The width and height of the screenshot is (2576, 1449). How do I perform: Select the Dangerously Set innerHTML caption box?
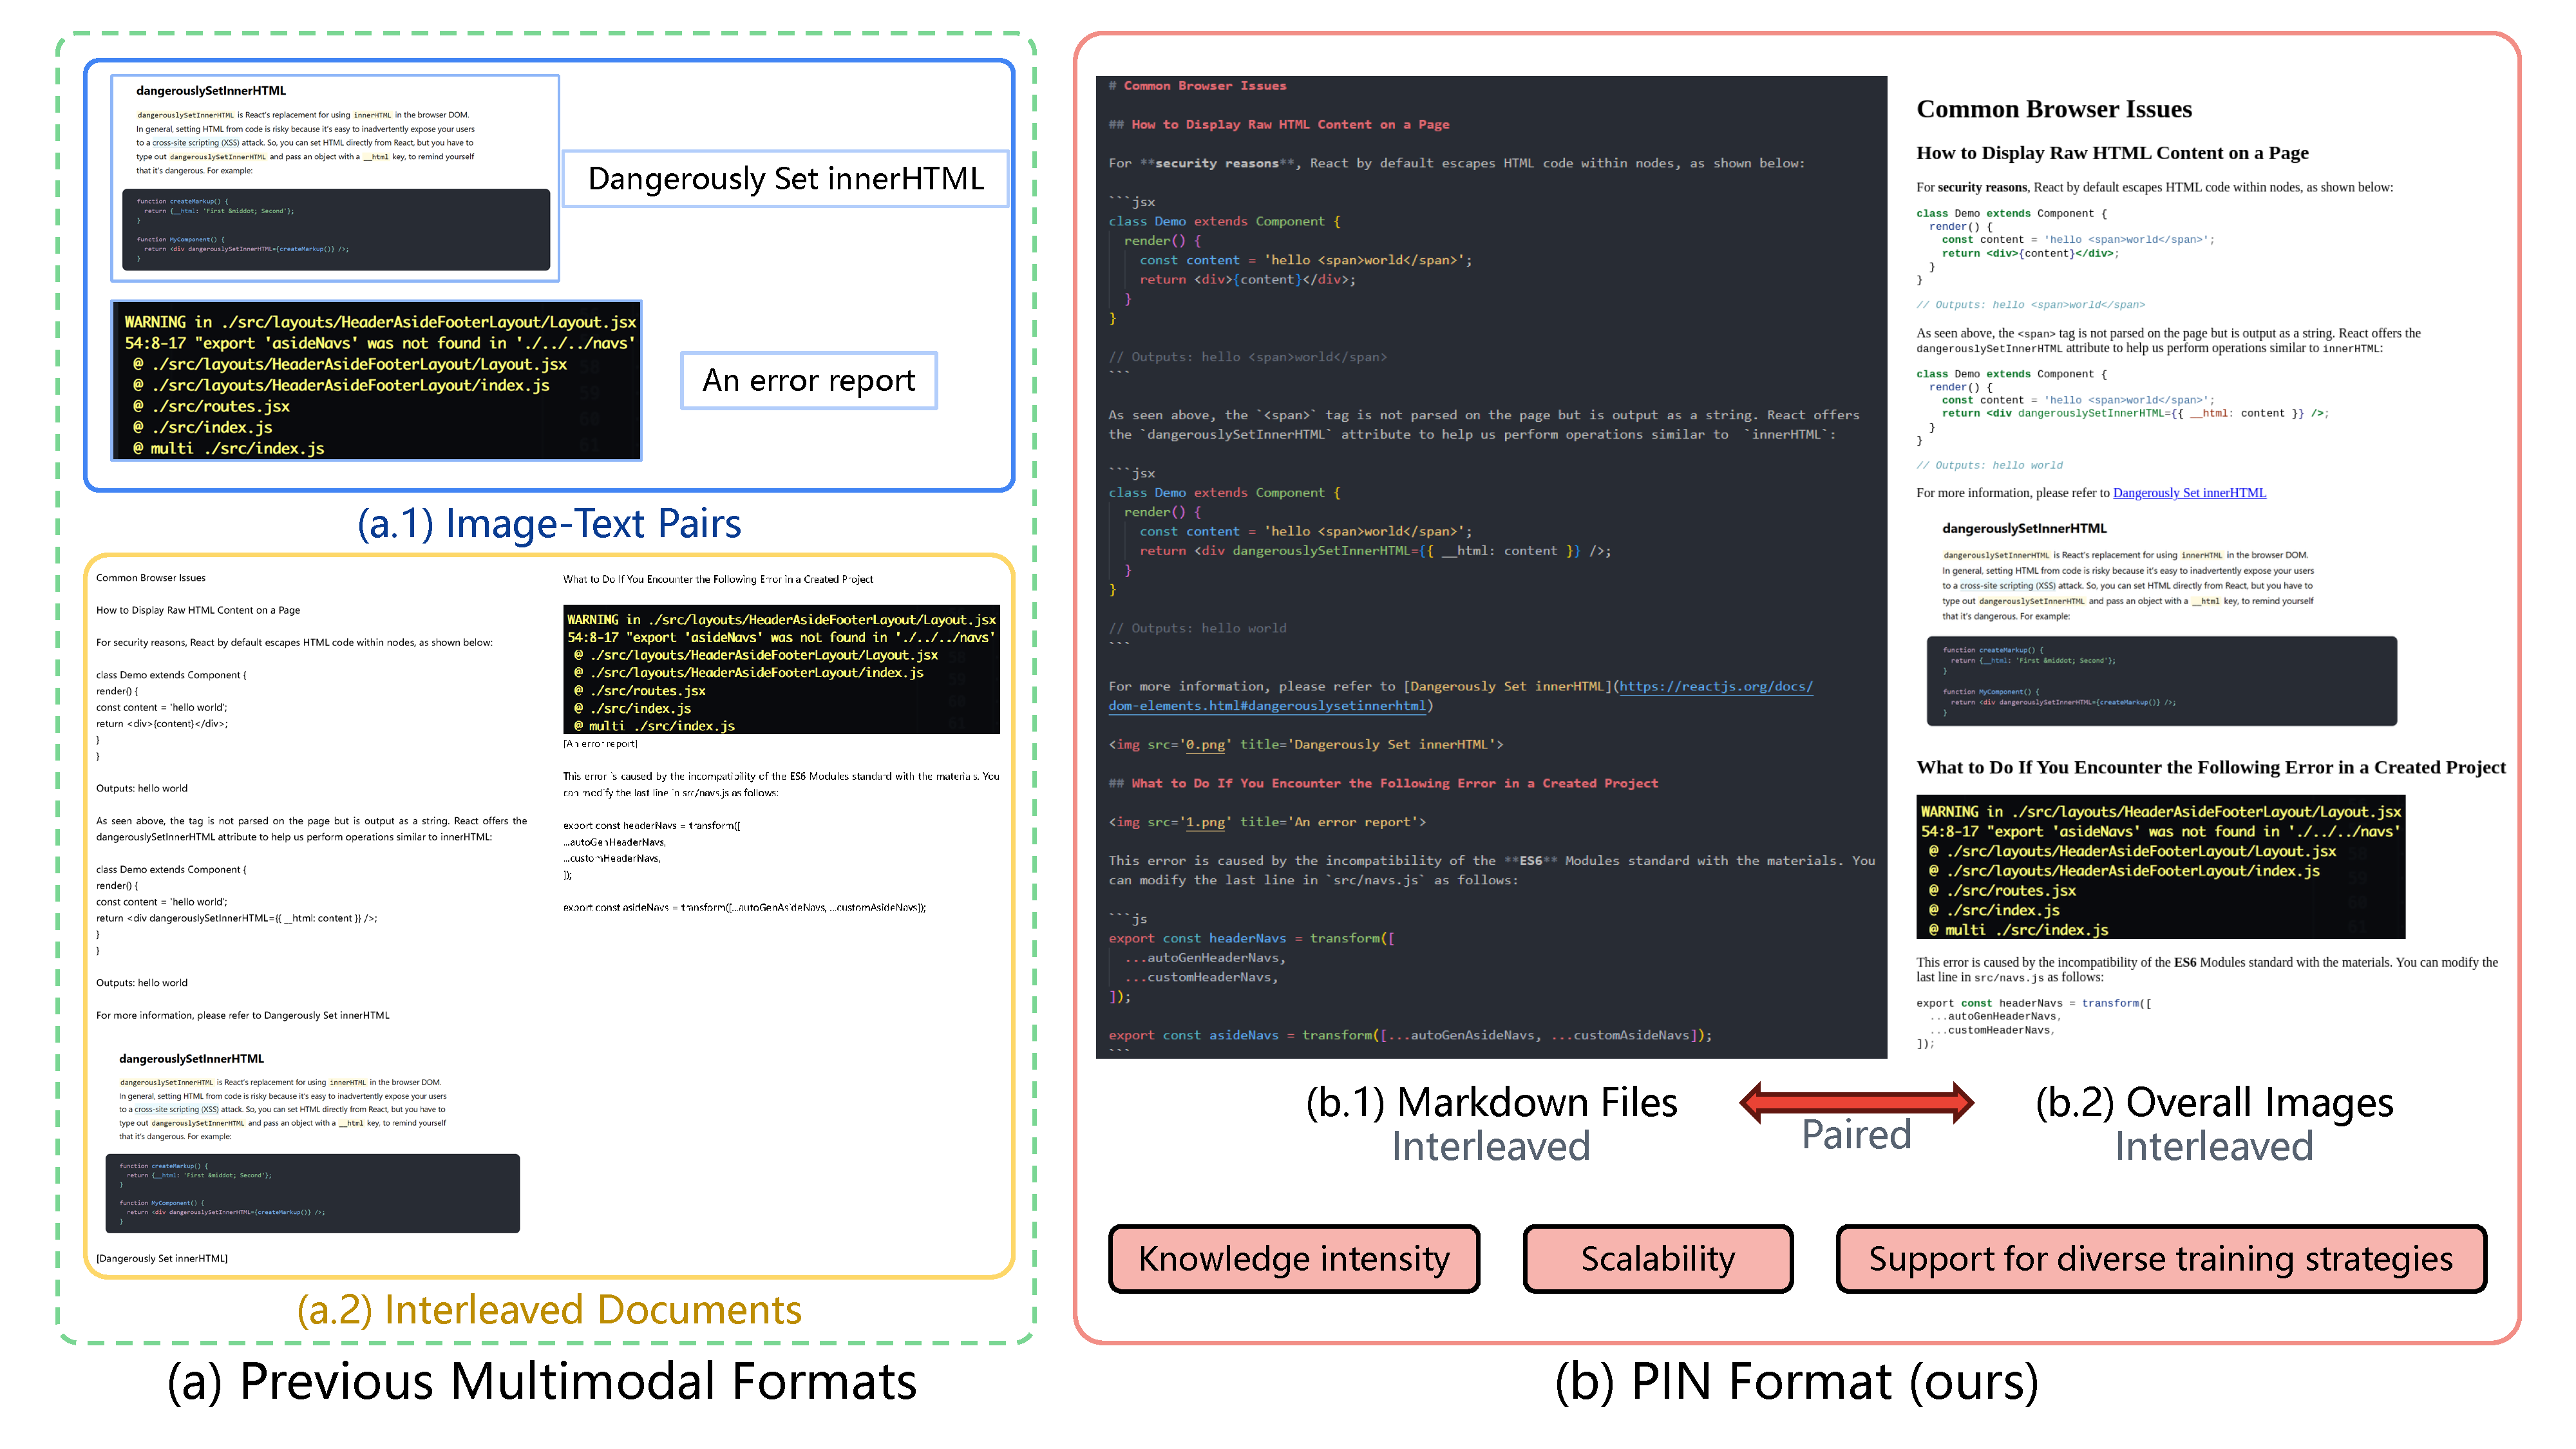[x=786, y=179]
